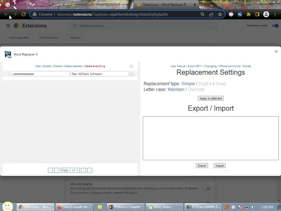Image resolution: width=281 pixels, height=211 pixels.
Task: Close the active Extensions - Word Replacer II tab
Action: [195, 5]
